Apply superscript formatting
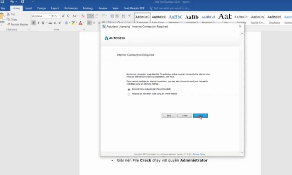The height and width of the screenshot is (175, 292). click(60, 23)
